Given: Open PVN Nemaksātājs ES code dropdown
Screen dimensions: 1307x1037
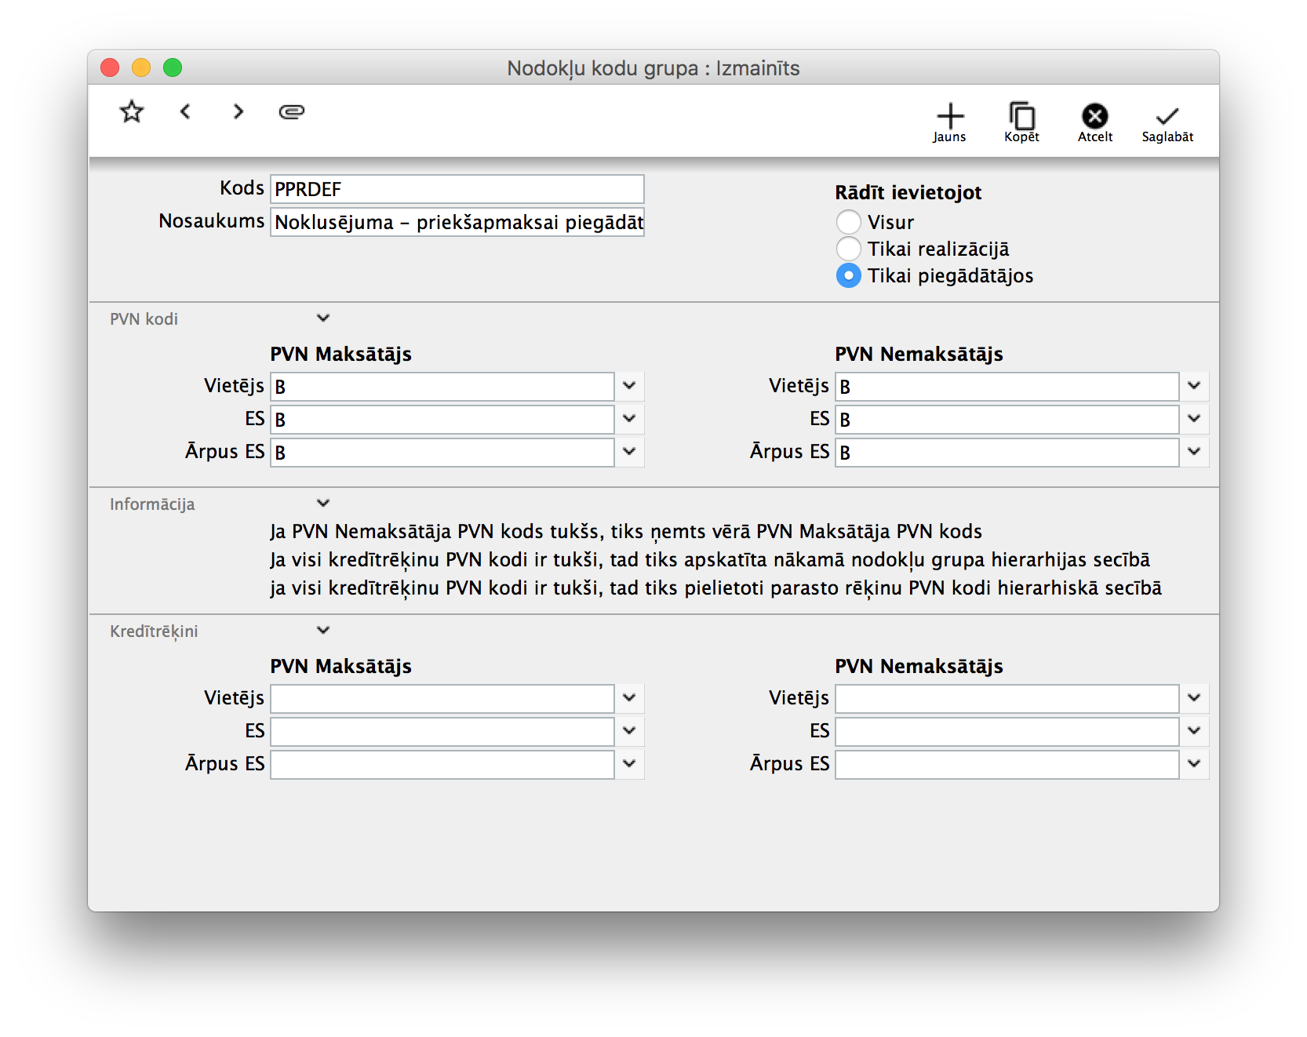Looking at the screenshot, I should click(x=1194, y=419).
